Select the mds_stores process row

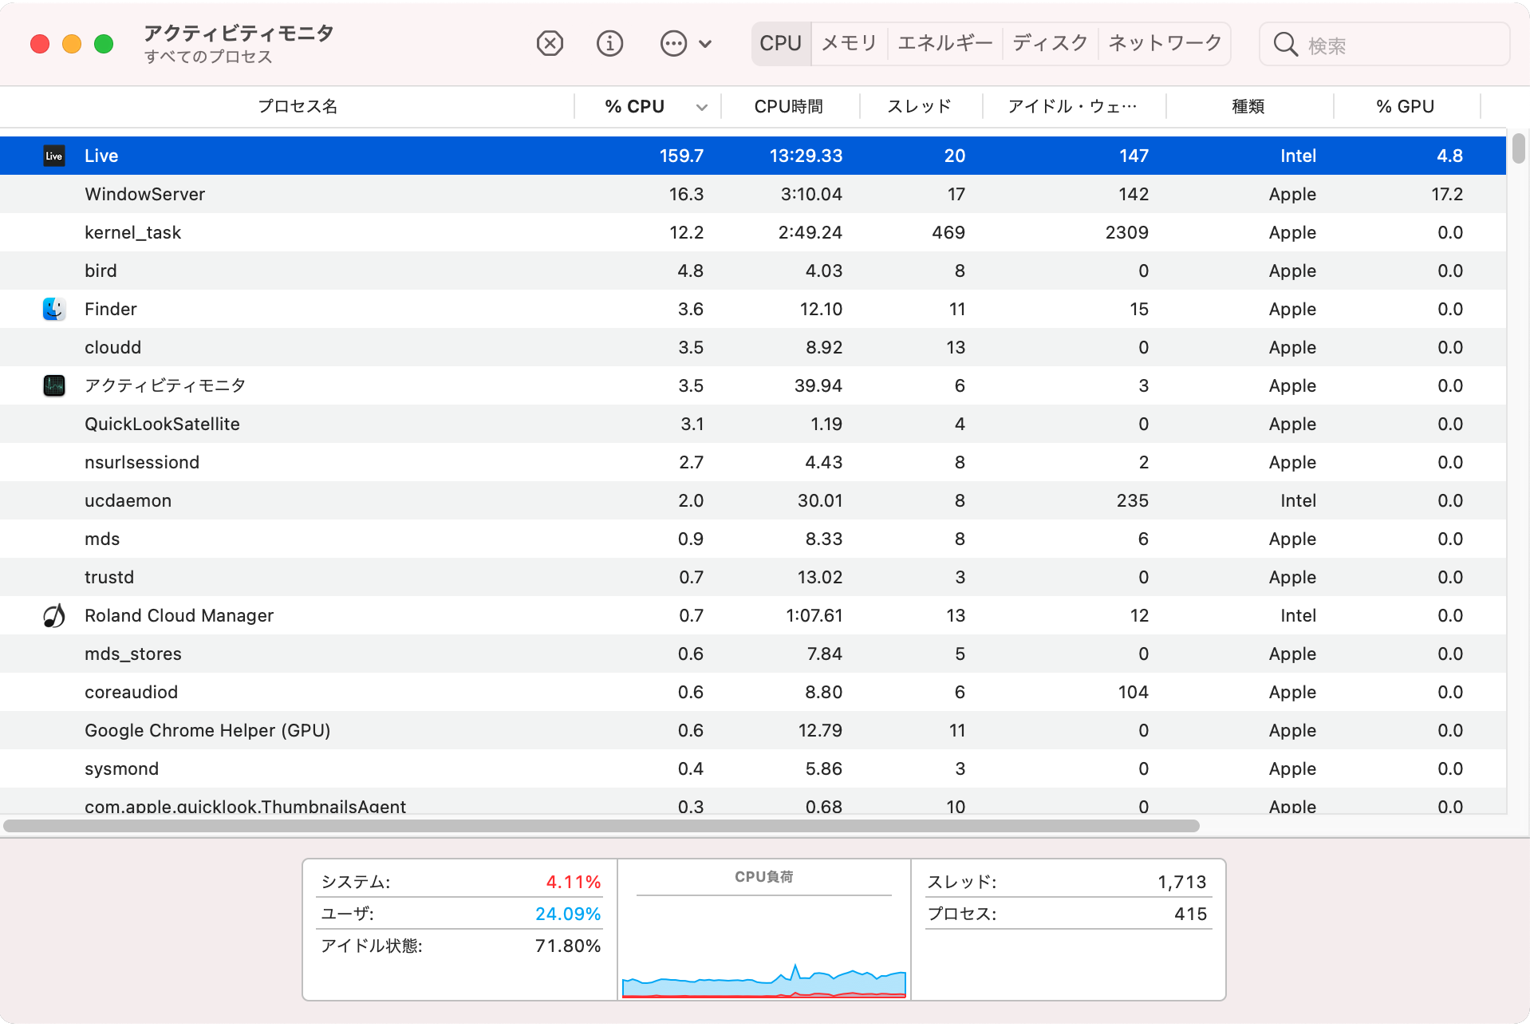pyautogui.click(x=753, y=654)
